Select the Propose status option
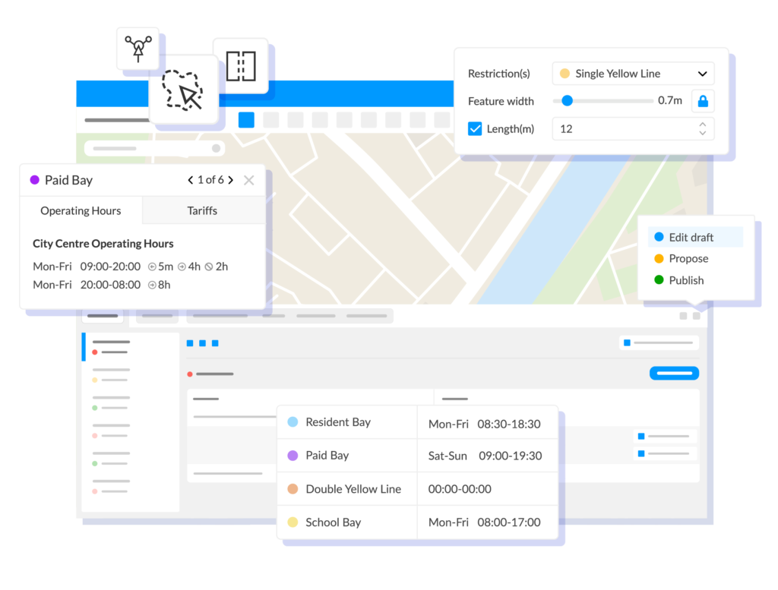Image resolution: width=778 pixels, height=590 pixels. click(688, 259)
